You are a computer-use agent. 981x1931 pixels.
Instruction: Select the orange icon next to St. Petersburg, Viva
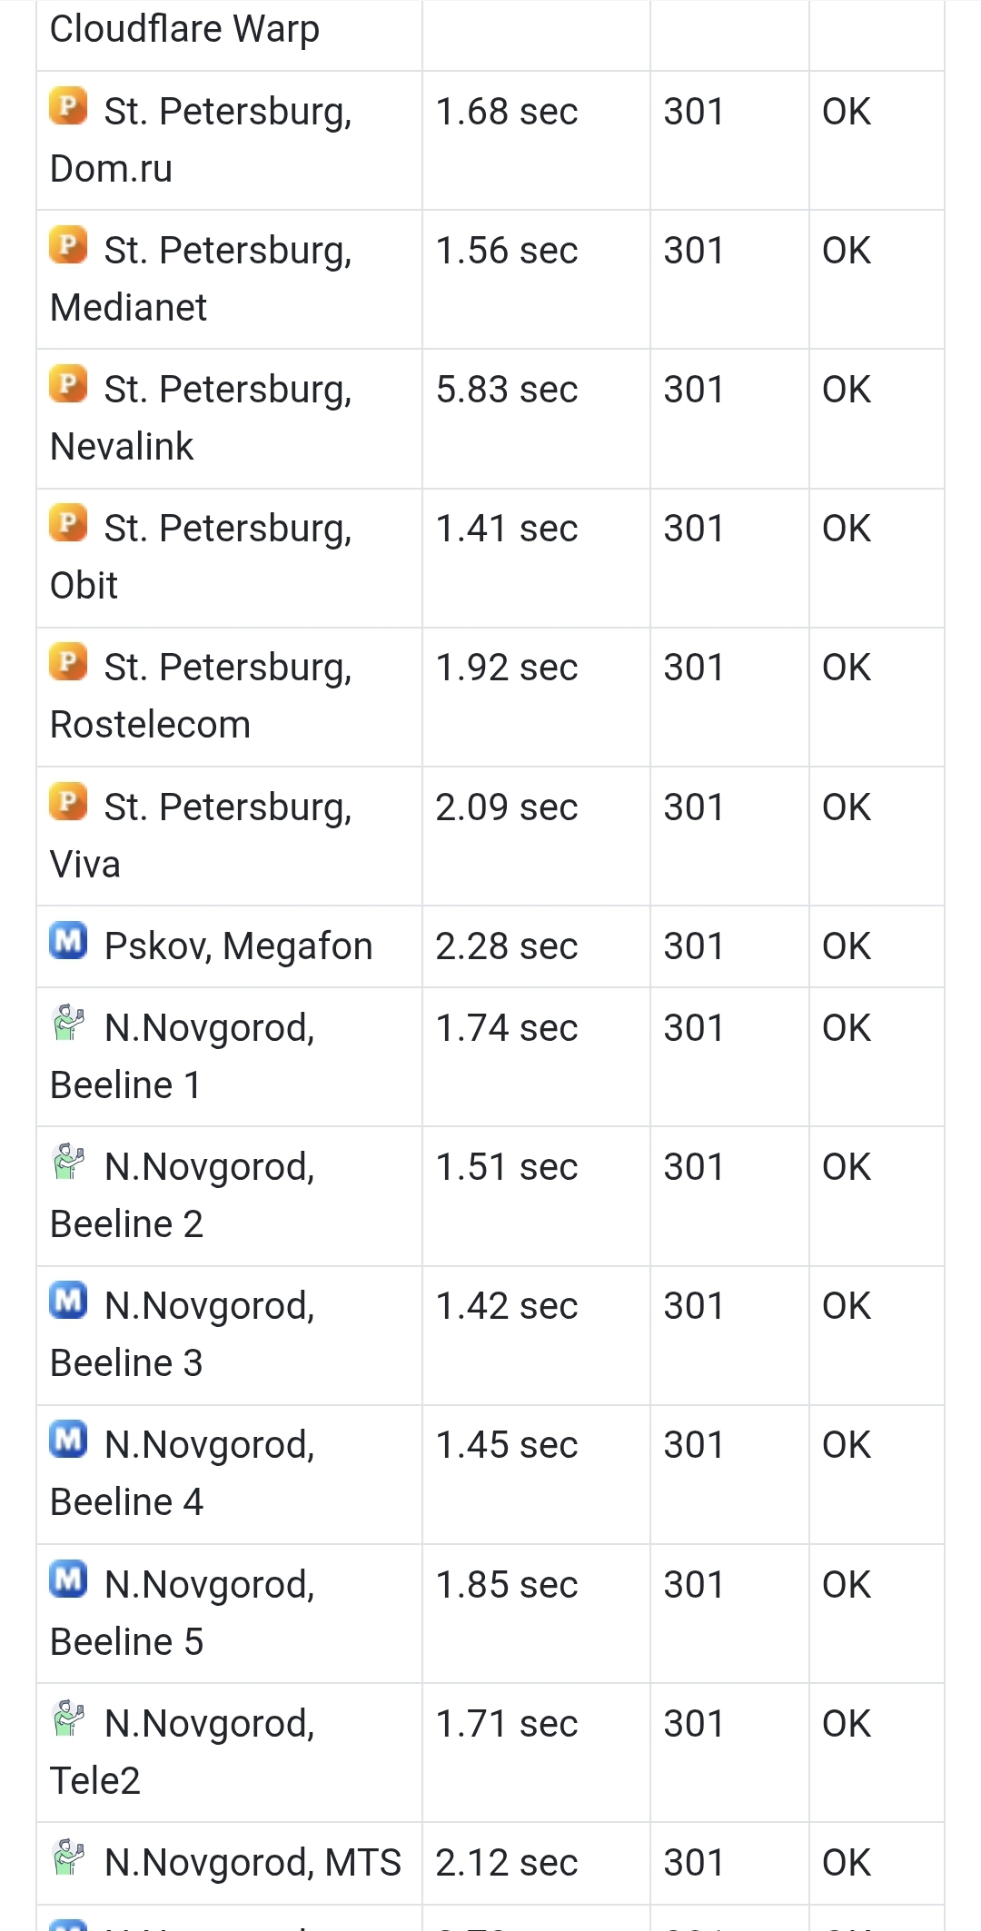68,801
